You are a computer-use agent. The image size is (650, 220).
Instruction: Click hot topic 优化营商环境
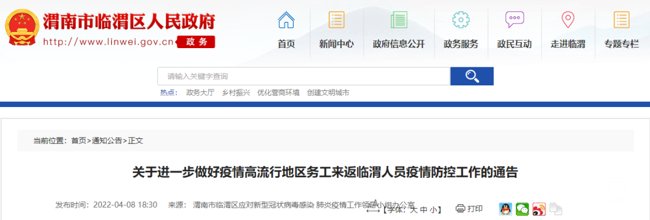(x=278, y=93)
